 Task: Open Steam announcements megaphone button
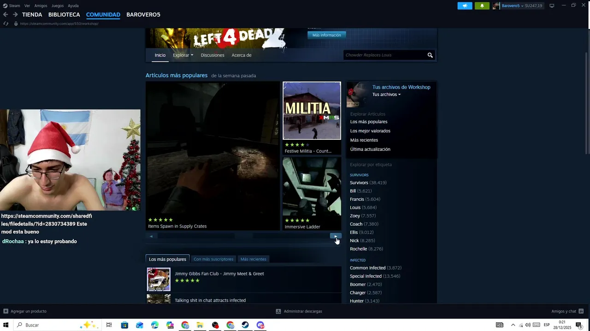pyautogui.click(x=465, y=6)
